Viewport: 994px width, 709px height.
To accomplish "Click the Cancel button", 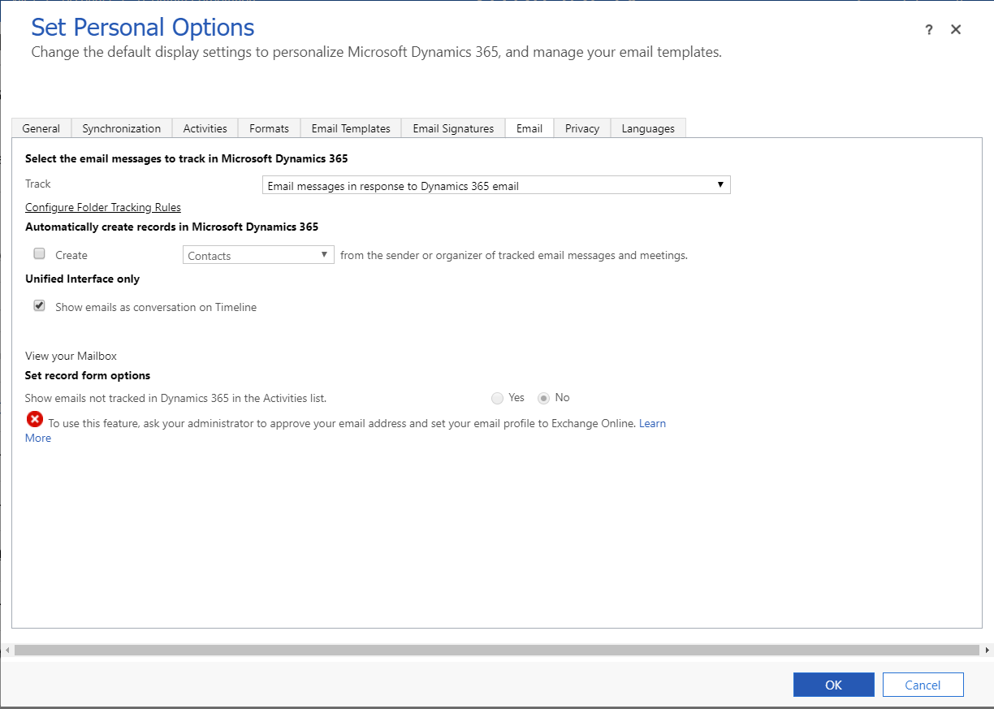I will pyautogui.click(x=923, y=685).
